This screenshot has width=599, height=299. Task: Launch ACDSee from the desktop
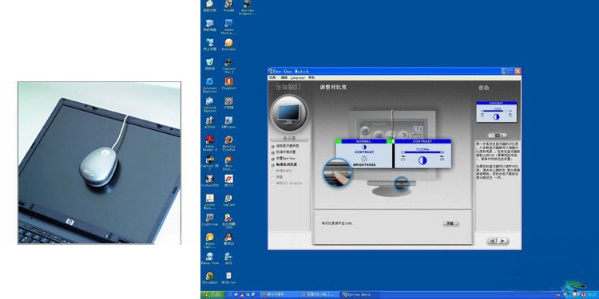(x=210, y=123)
